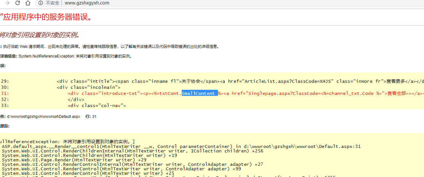
Task: Click the RenderChildrenInternal stack trace line
Action: 132,151
